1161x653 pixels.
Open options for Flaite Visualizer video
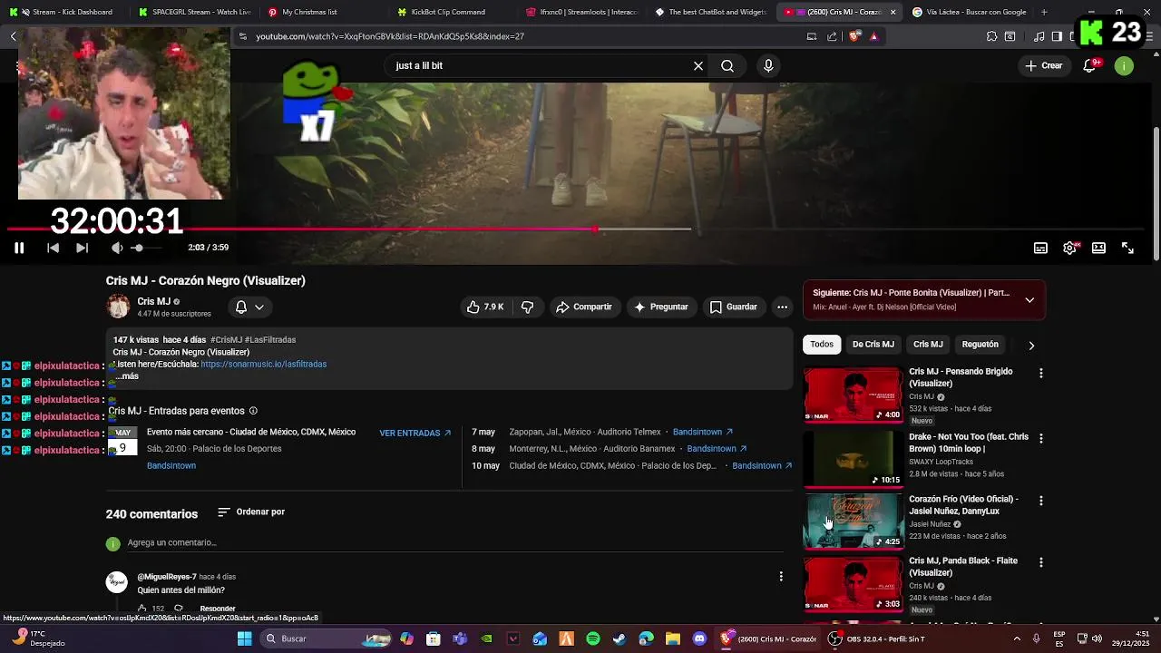1040,562
